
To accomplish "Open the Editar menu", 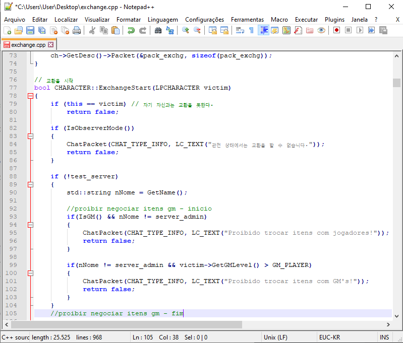I will [x=40, y=20].
